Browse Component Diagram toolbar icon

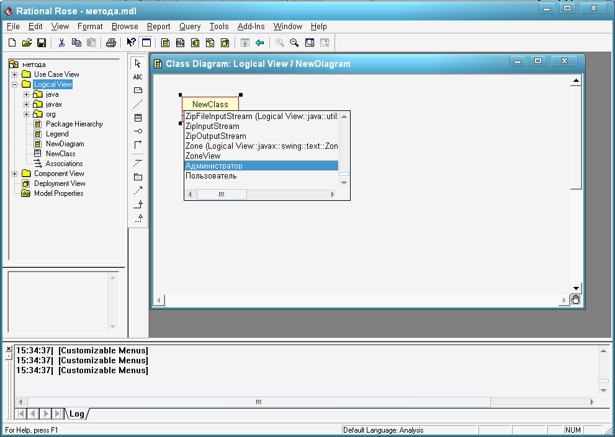[195, 43]
